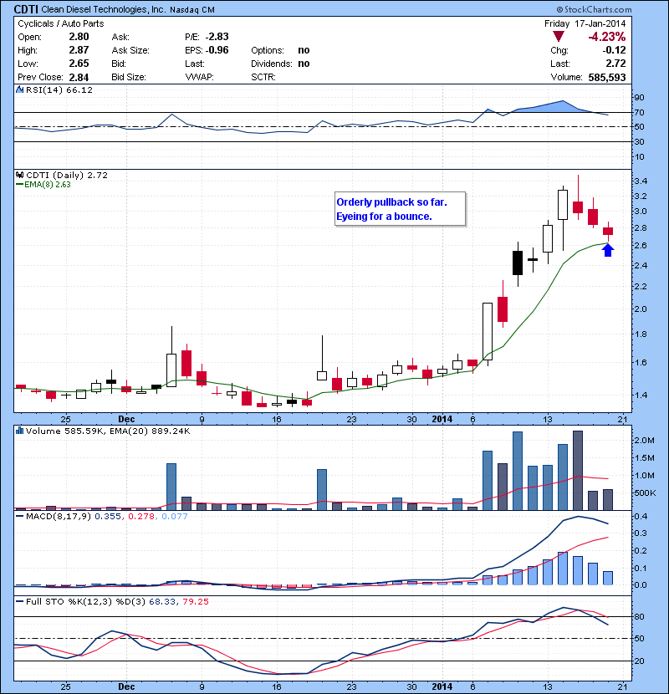The height and width of the screenshot is (694, 669).
Task: Click the 'Dec' label under the price chart
Action: [126, 419]
